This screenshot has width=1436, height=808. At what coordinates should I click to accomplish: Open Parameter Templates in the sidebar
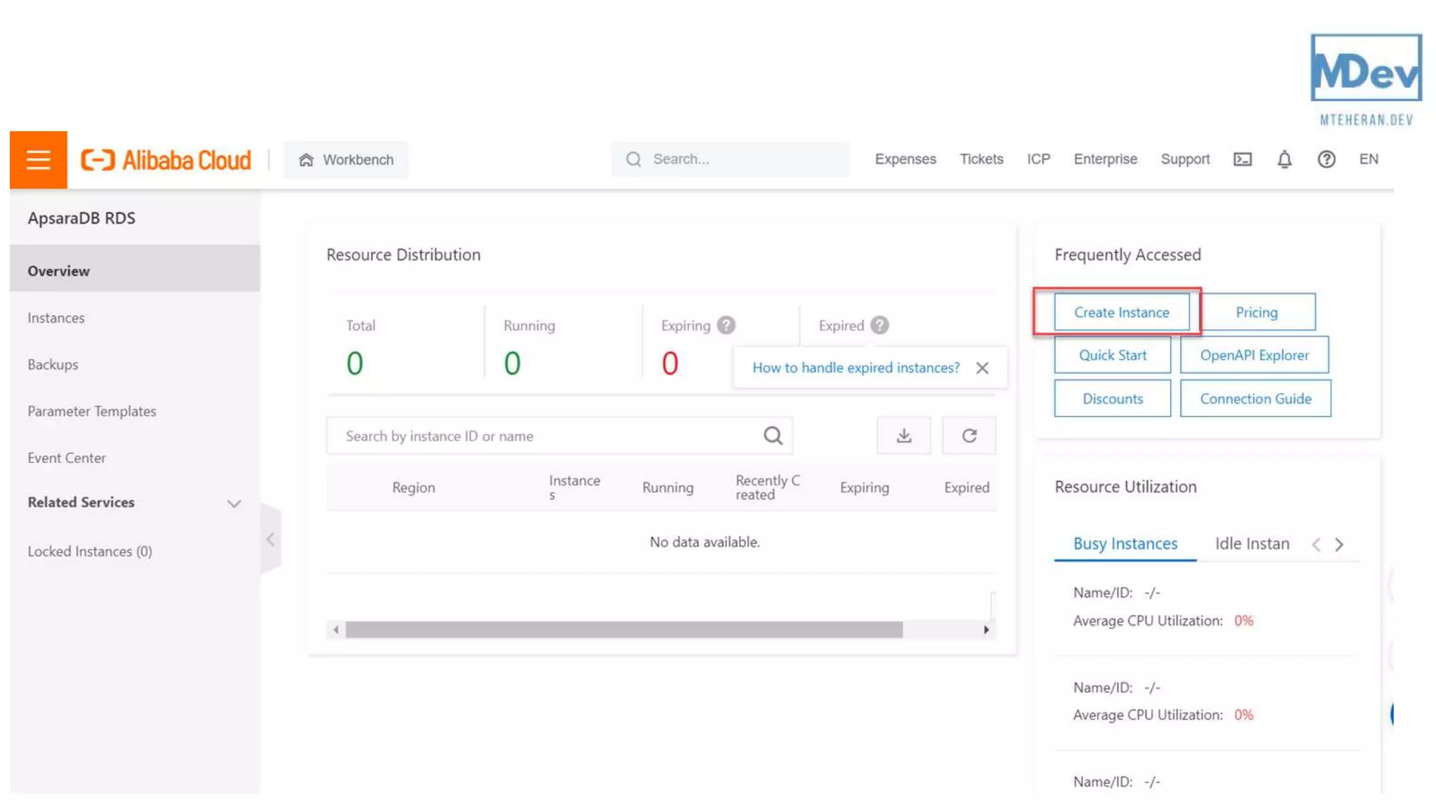tap(92, 411)
